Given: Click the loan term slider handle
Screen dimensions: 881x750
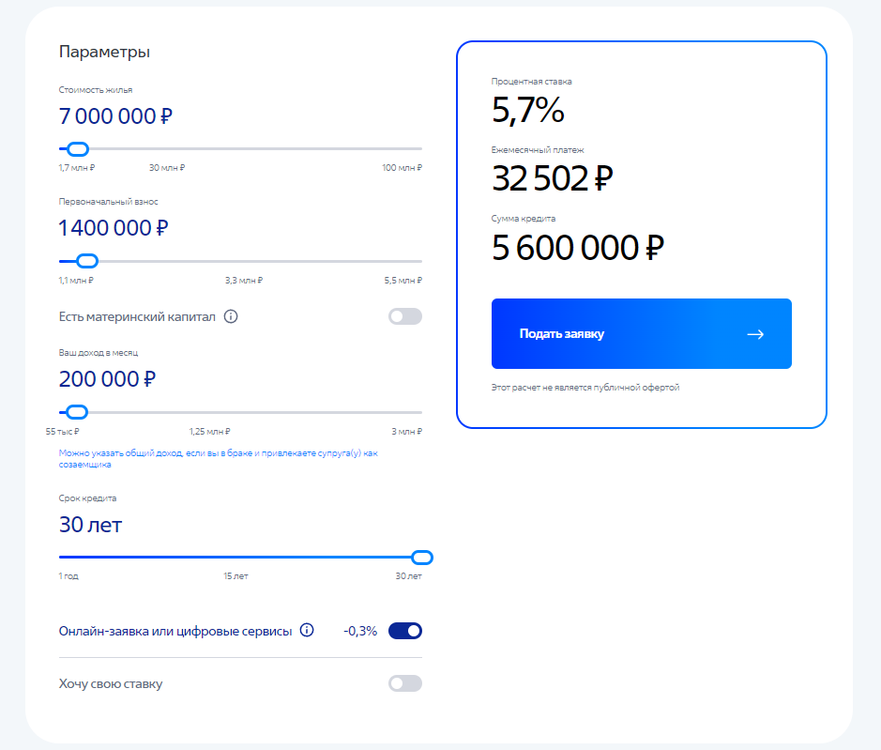Looking at the screenshot, I should point(422,558).
